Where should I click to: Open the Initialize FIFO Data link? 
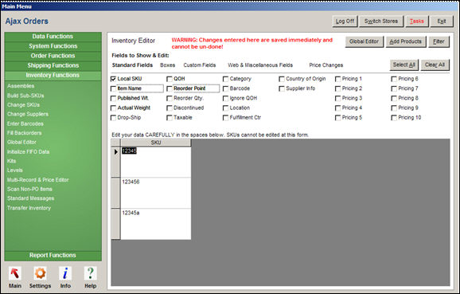pos(28,152)
